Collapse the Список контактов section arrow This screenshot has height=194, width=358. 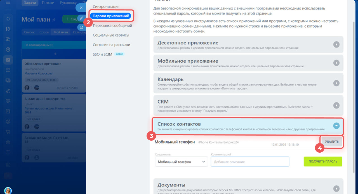click(336, 126)
